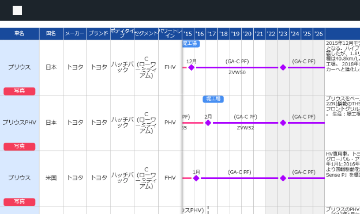Click the white square icon in the top bar
Viewport: 360px width, 214px height.
[17, 10]
